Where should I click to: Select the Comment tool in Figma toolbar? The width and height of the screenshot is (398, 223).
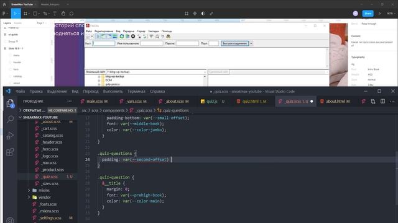[72, 14]
